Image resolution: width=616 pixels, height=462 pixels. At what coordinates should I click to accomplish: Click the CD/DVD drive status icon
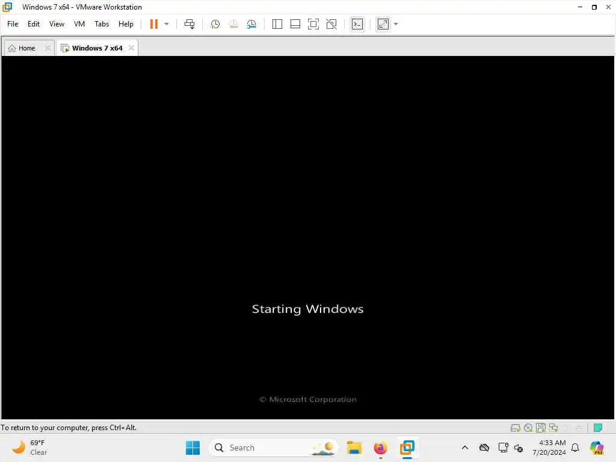click(x=528, y=428)
